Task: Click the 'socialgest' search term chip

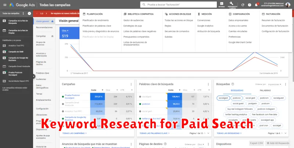Action: click(x=223, y=98)
